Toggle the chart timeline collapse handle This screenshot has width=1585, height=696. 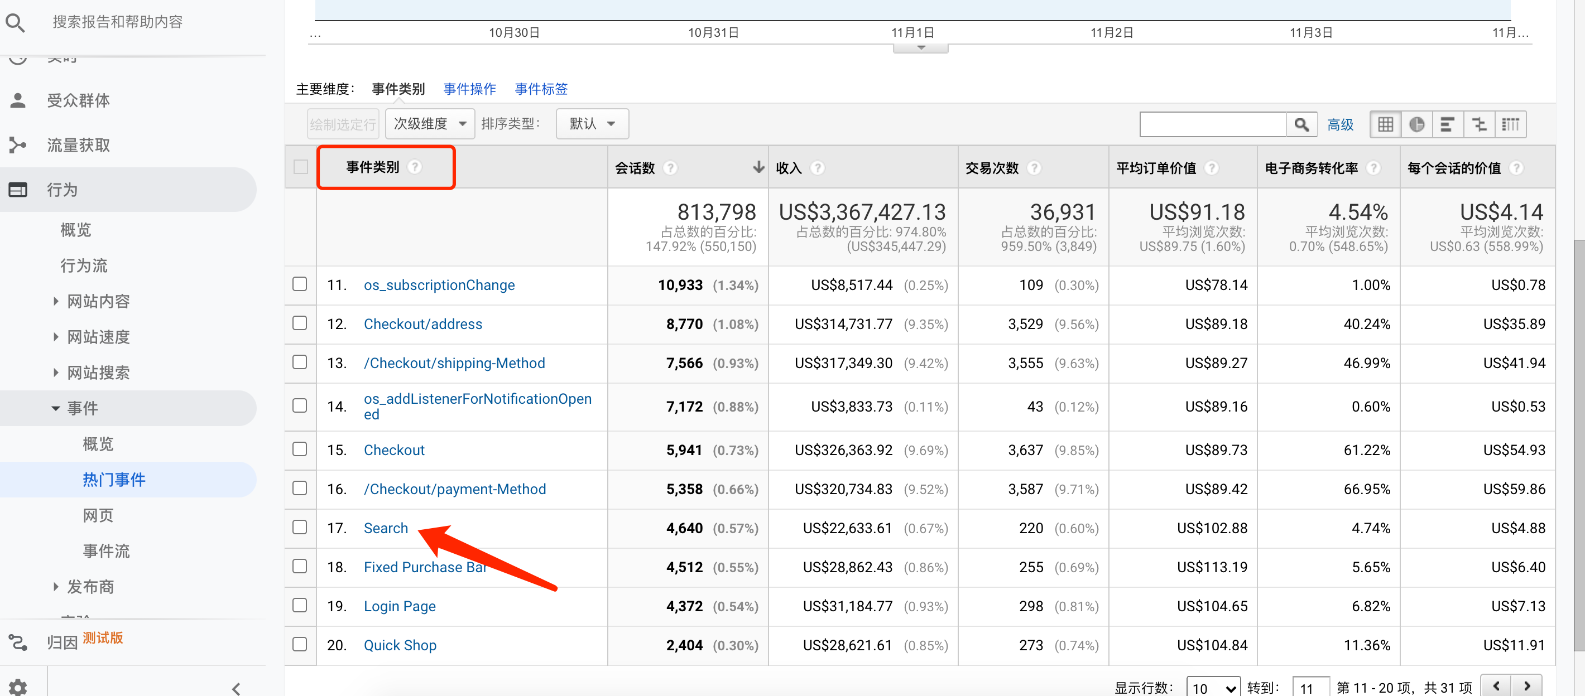coord(920,49)
